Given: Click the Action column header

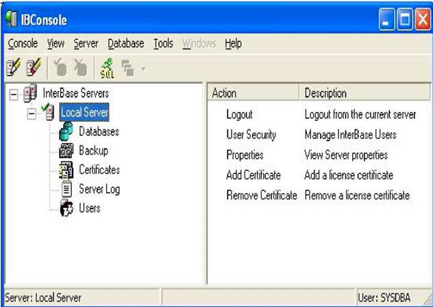Looking at the screenshot, I should (x=253, y=93).
